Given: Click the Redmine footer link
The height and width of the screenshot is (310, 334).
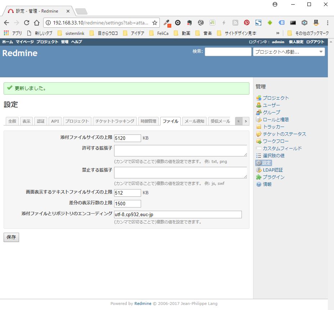Looking at the screenshot, I should 143,304.
